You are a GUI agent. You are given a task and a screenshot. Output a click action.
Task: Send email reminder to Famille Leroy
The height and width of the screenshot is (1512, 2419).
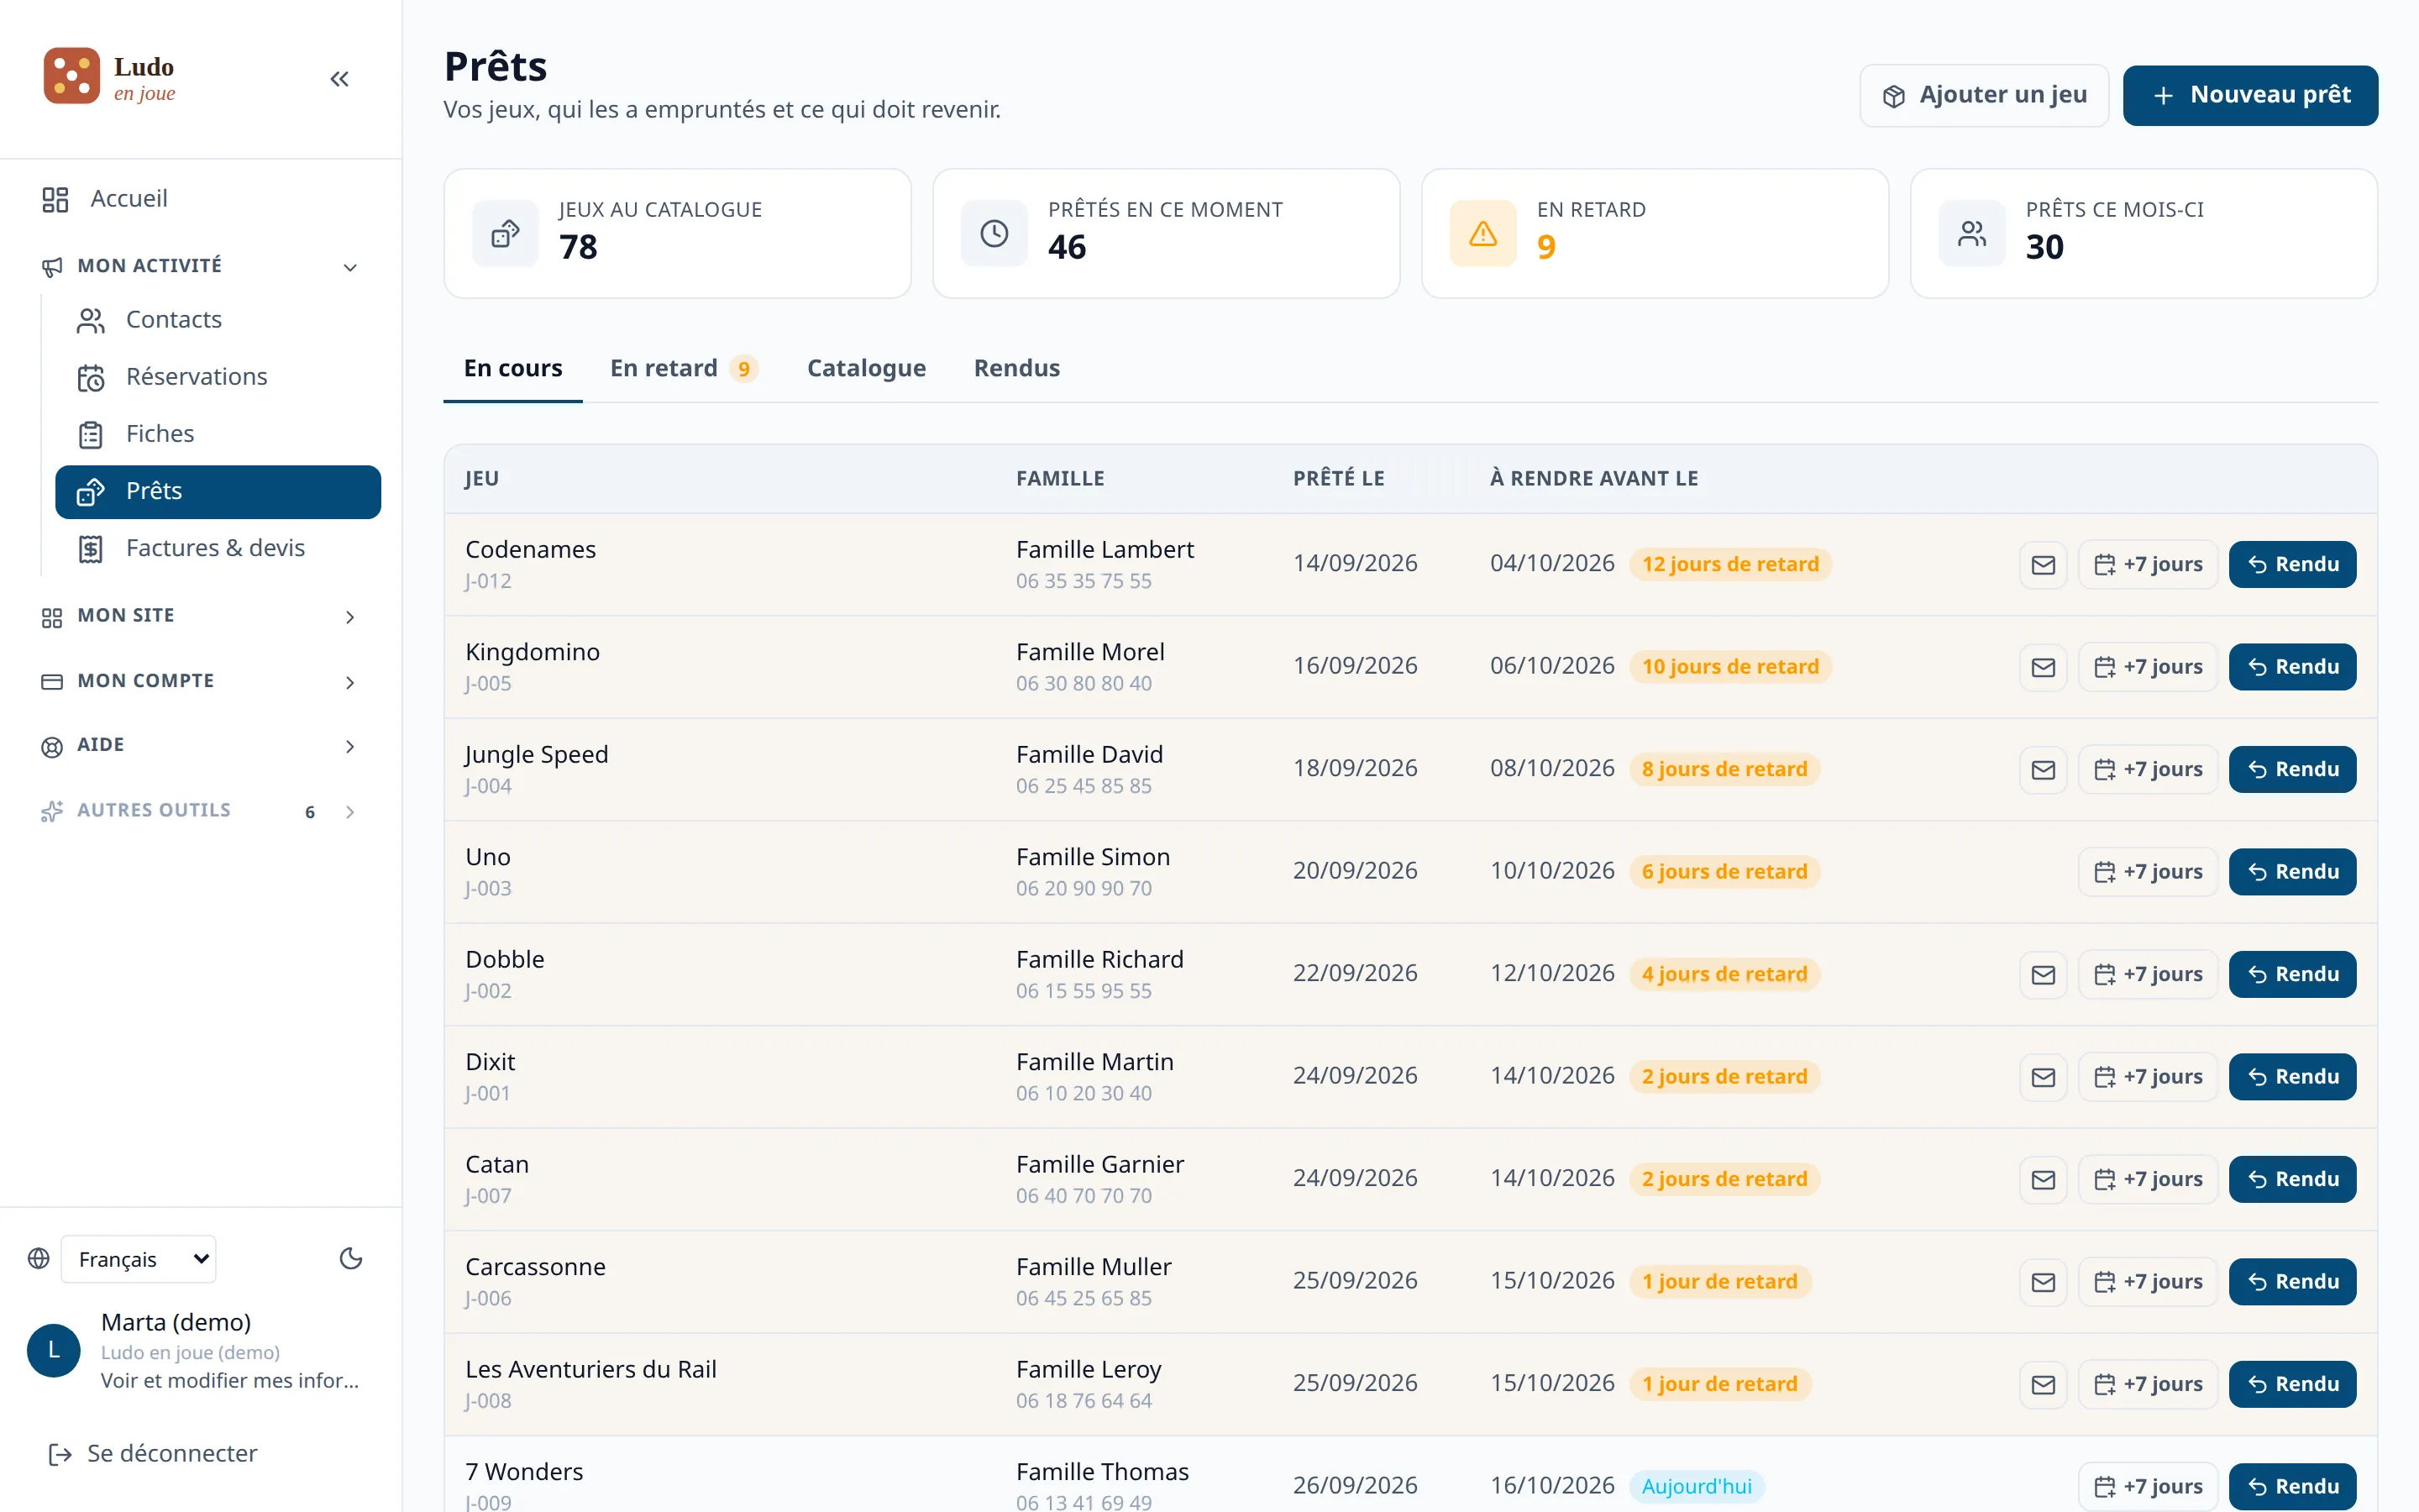2042,1385
